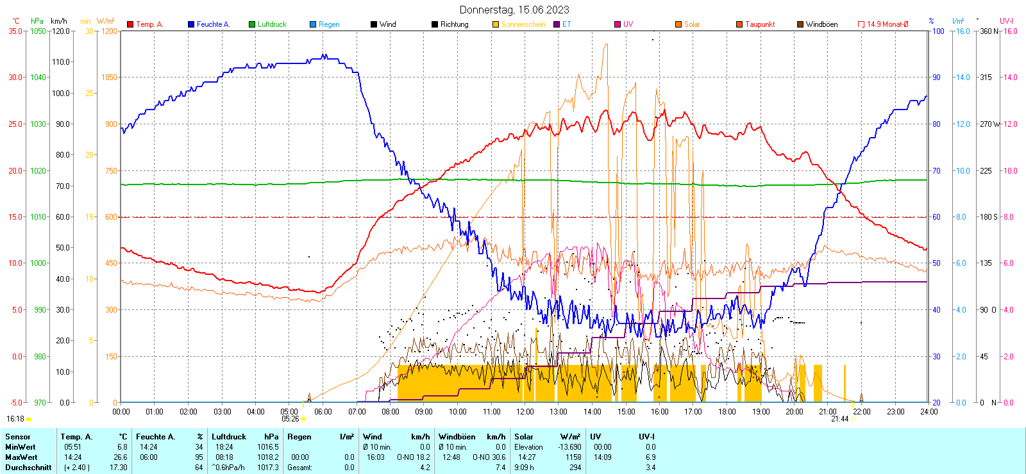The image size is (1026, 474).
Task: Select the magenta UV legend square
Action: tap(618, 24)
